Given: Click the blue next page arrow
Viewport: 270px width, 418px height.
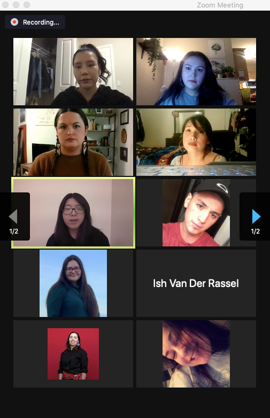Looking at the screenshot, I should pyautogui.click(x=257, y=216).
